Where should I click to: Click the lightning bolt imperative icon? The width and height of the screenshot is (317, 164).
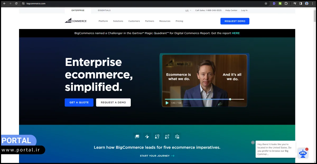(147, 137)
